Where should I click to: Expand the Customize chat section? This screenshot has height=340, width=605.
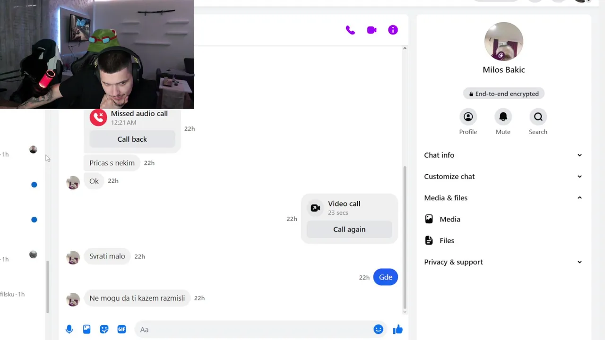[x=503, y=176]
